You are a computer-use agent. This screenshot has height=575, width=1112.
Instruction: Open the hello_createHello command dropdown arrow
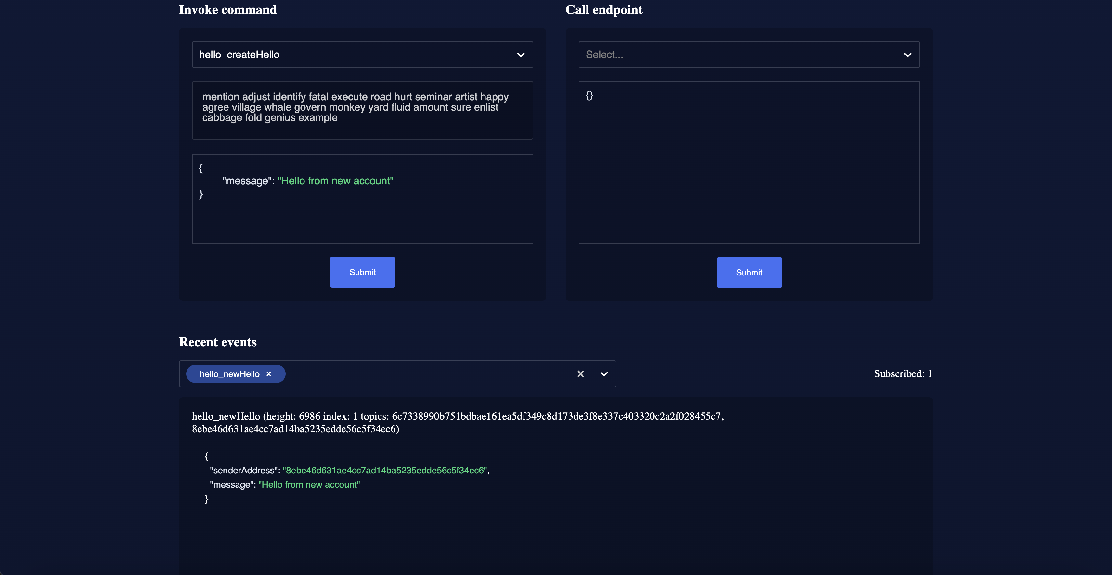(521, 55)
